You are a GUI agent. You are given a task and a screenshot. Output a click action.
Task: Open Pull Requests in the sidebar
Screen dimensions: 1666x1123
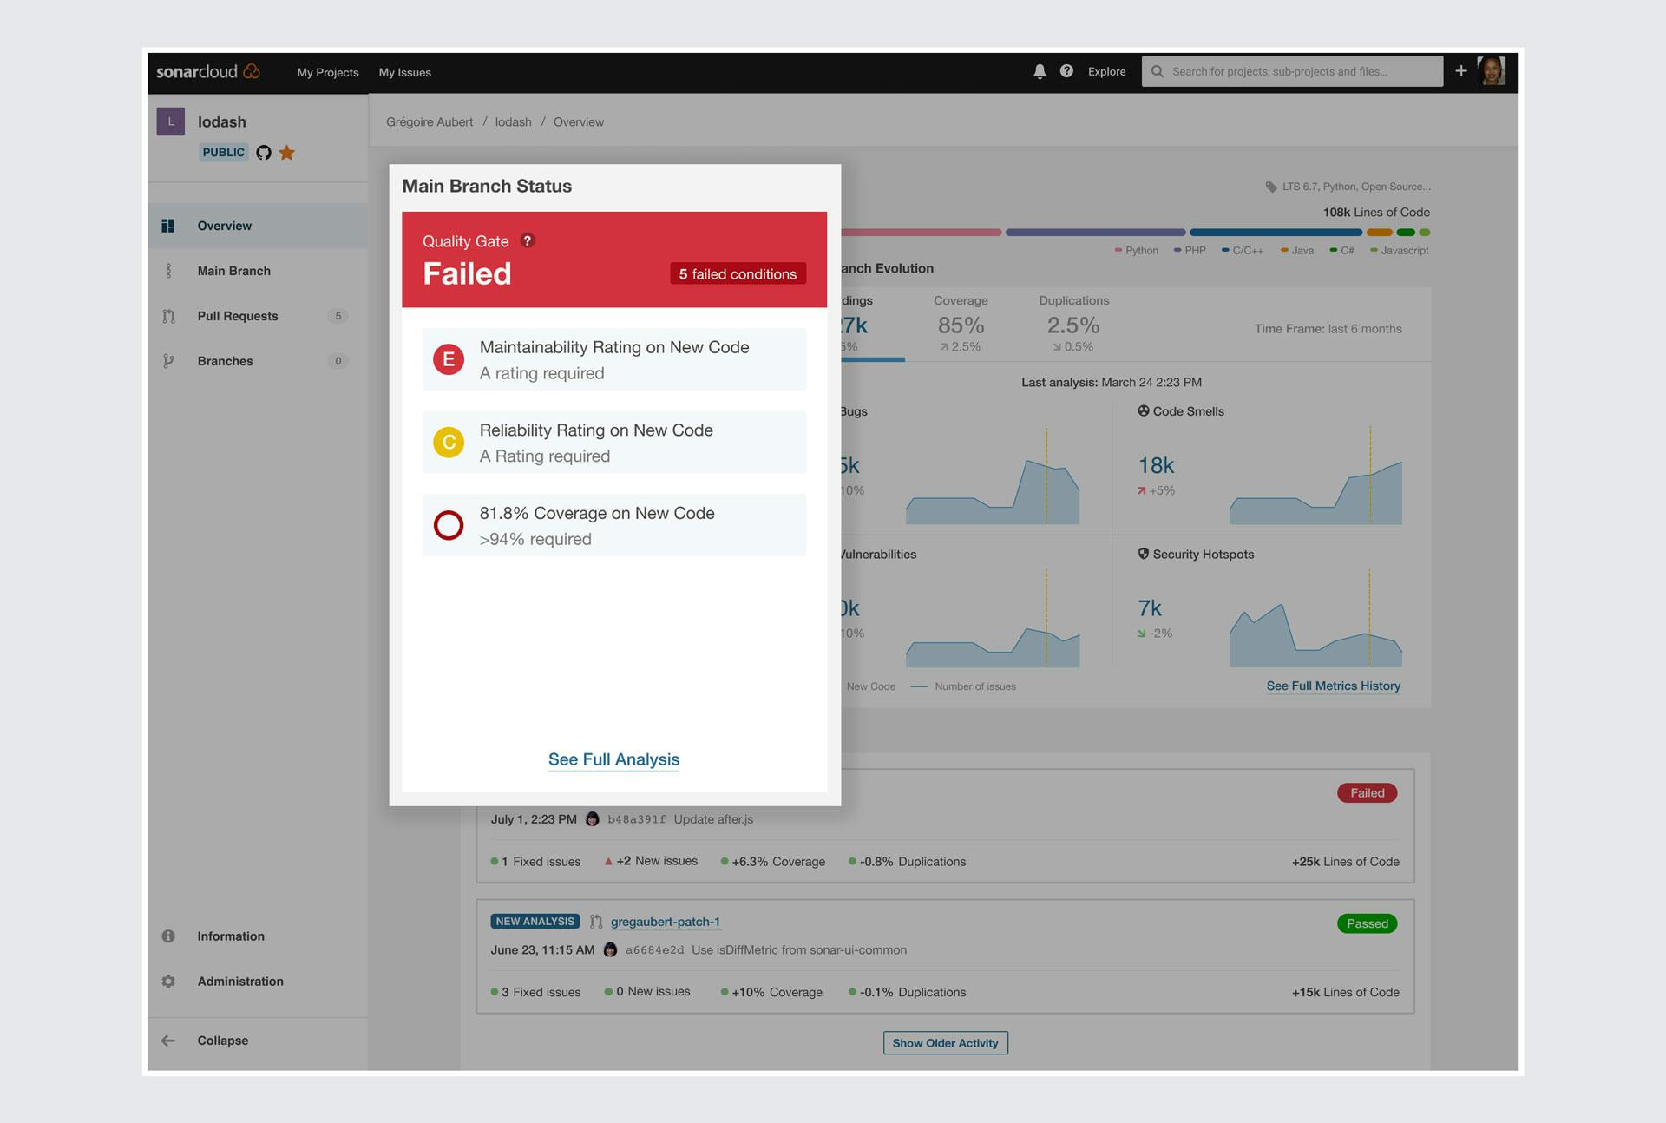(x=258, y=316)
